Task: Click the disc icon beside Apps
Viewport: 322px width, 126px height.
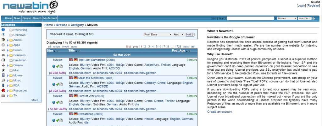Action: [x=3, y=45]
